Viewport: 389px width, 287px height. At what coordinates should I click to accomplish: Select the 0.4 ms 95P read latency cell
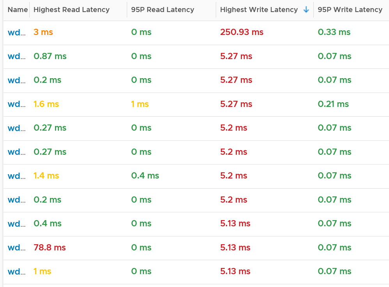point(145,176)
